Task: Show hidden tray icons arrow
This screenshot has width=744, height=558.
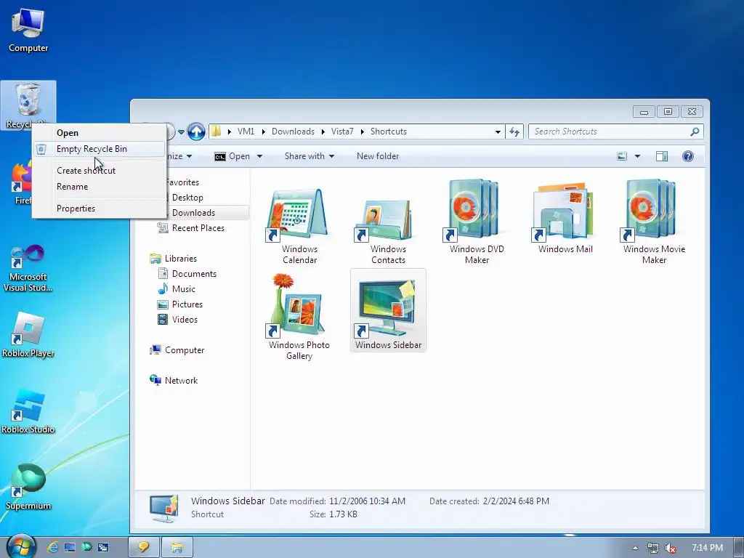Action: click(635, 548)
